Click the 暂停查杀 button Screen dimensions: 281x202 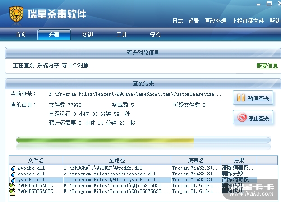[x=253, y=98]
